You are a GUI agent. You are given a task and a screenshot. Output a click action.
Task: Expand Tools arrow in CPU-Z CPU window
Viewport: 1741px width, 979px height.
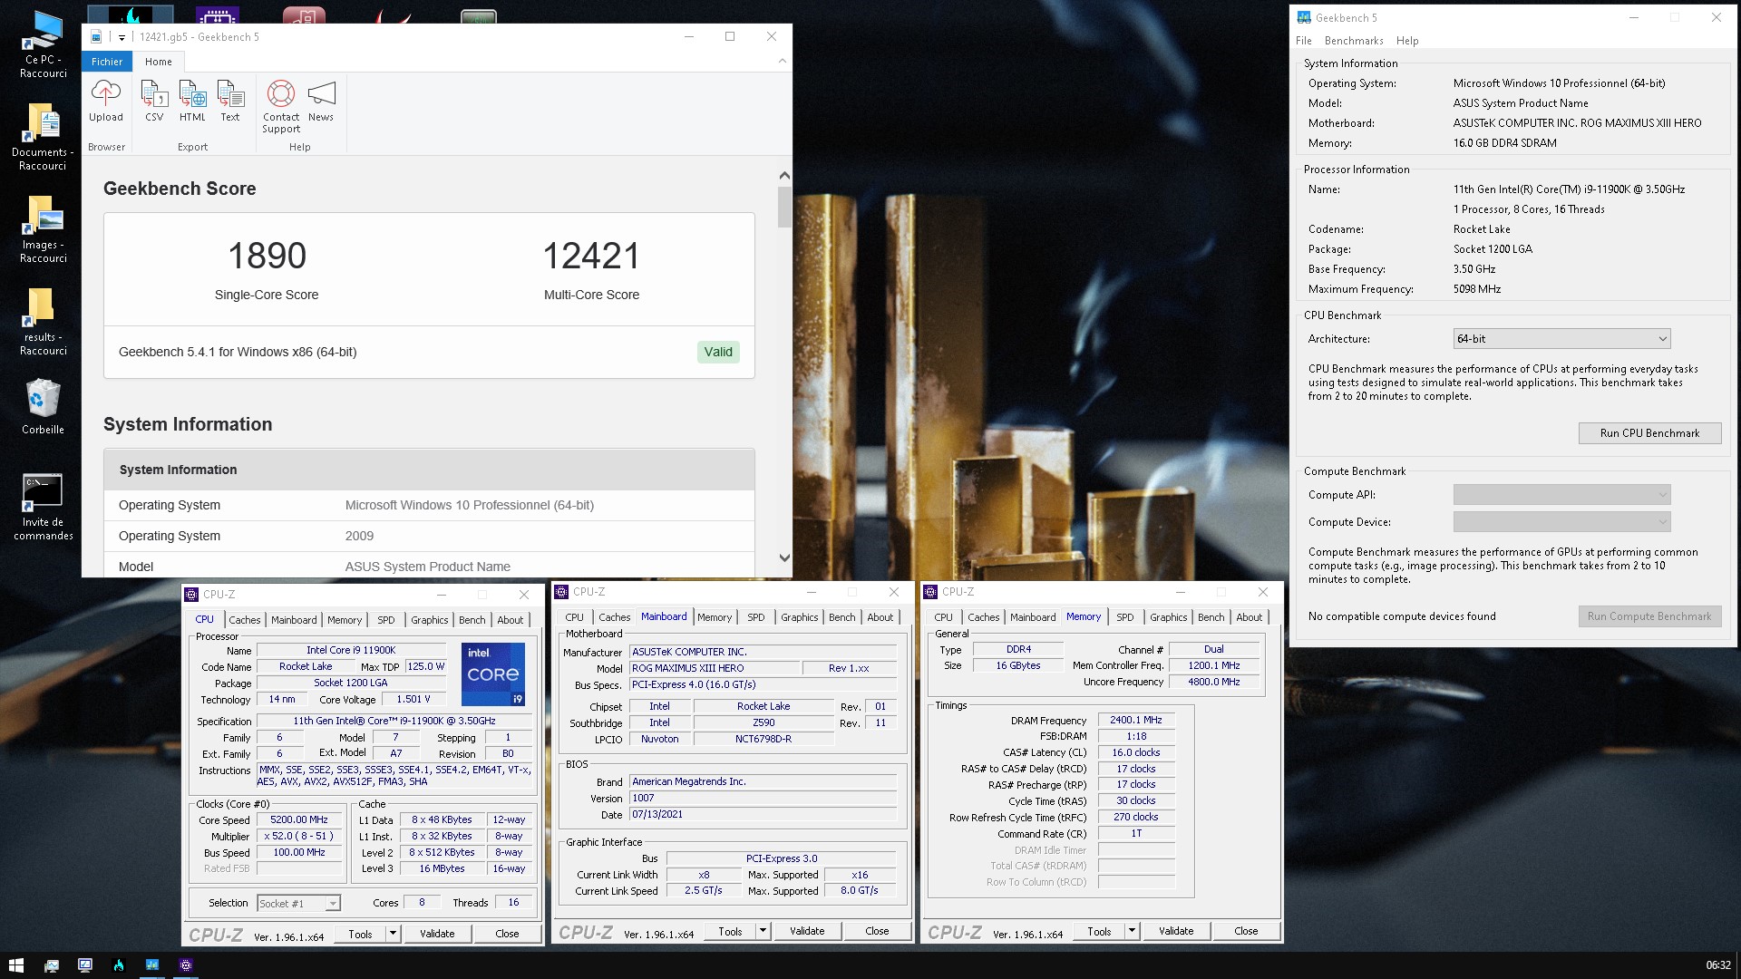click(393, 934)
